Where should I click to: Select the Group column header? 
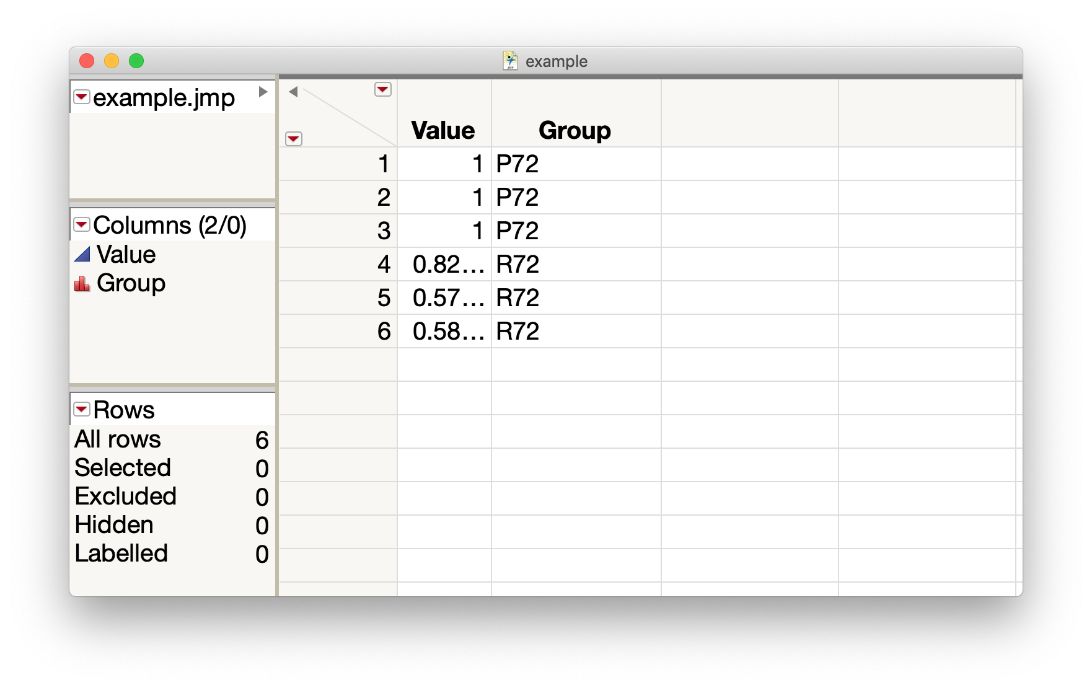click(574, 130)
